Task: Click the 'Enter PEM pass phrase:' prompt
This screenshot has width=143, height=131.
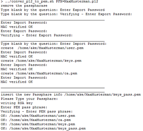Action: [x=24, y=107]
